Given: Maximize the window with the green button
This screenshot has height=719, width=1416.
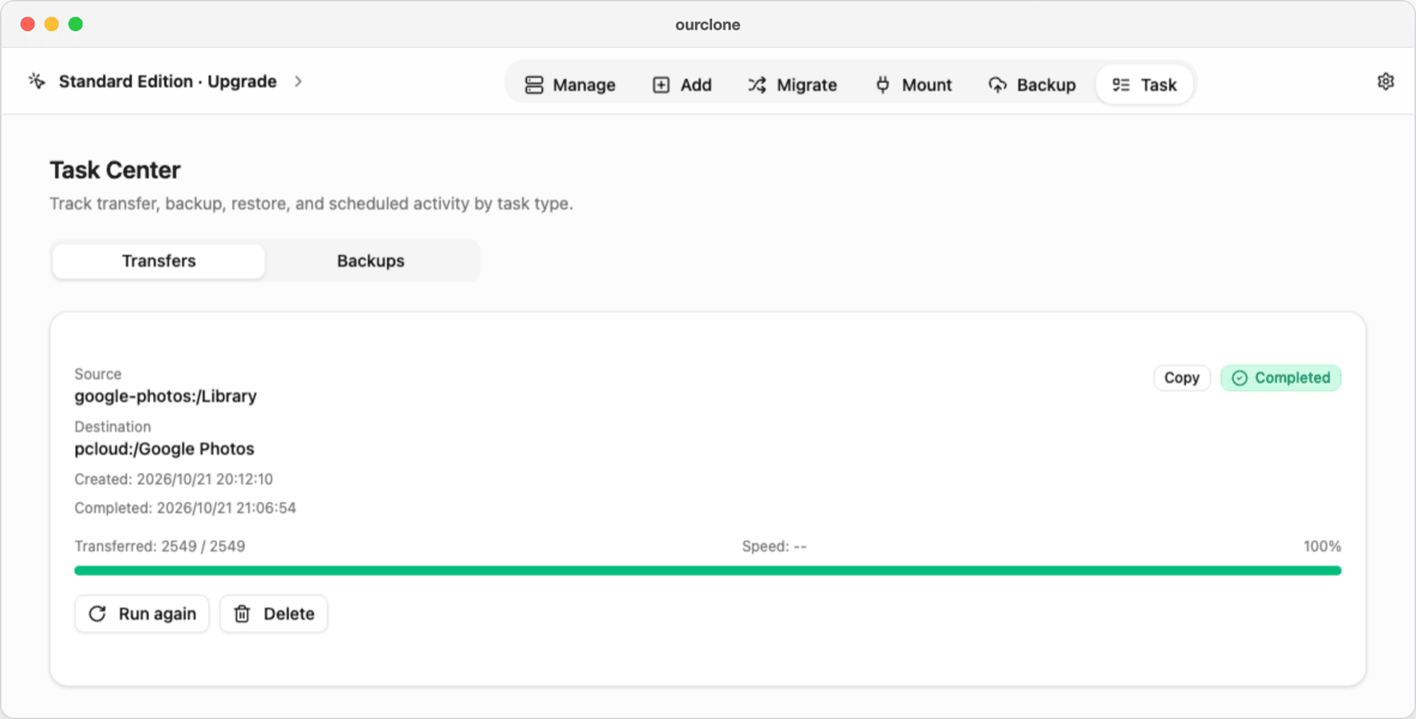Looking at the screenshot, I should click(75, 24).
